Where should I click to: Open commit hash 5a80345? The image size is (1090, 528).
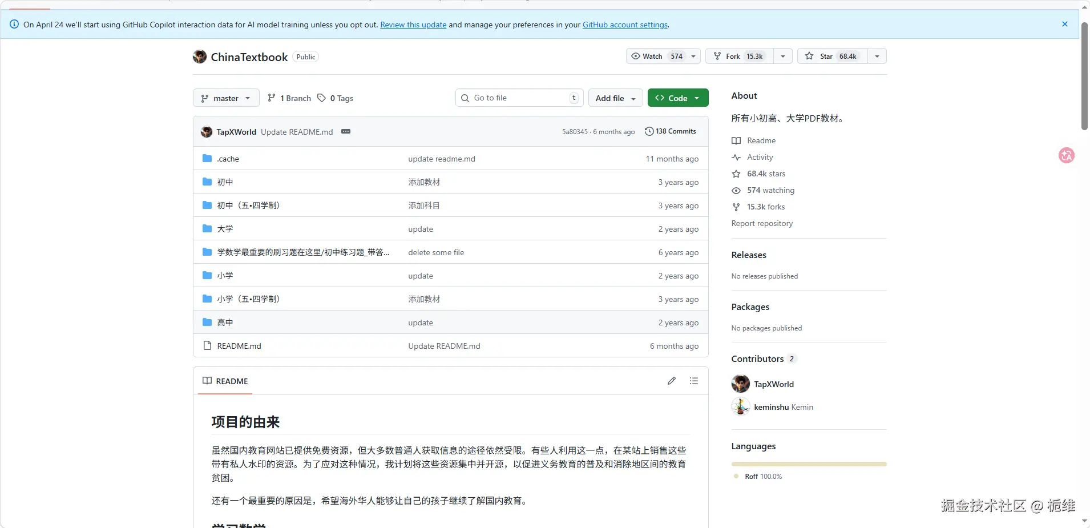click(575, 132)
